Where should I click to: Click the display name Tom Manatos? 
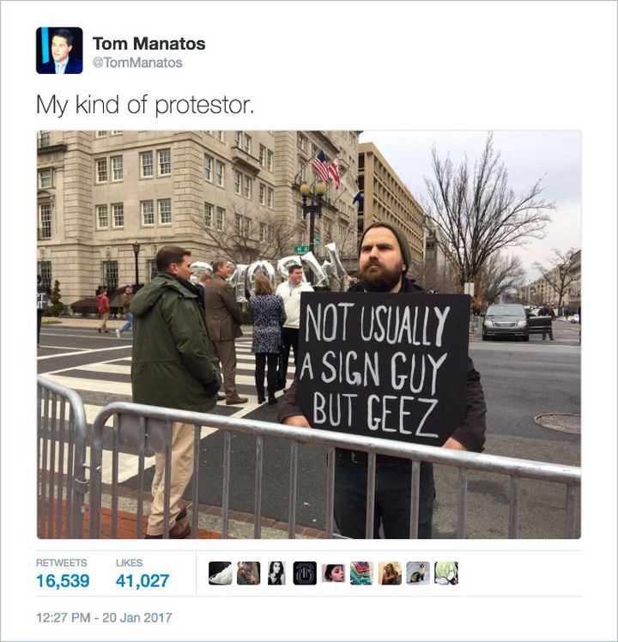[149, 44]
